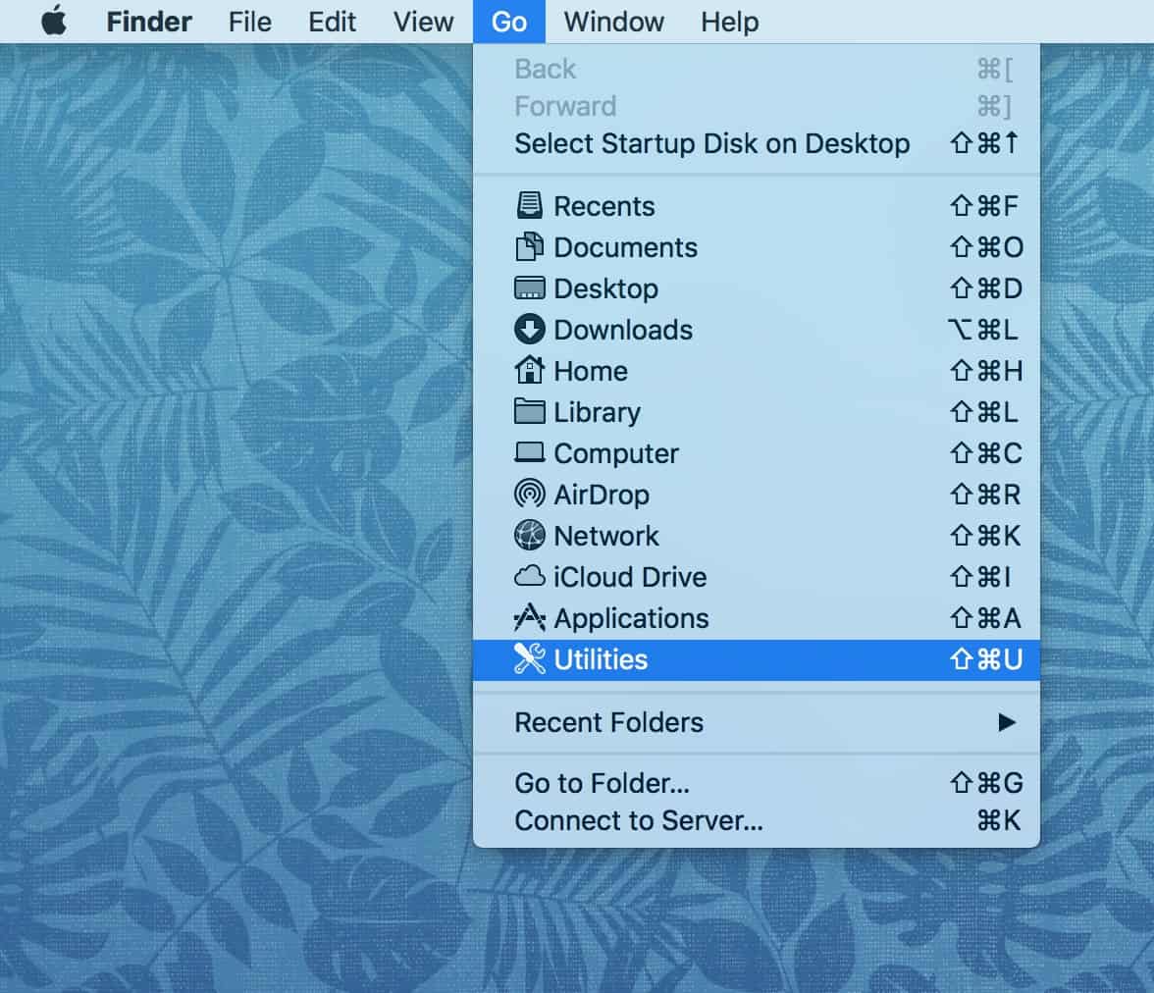
Task: Open the File menu
Action: click(x=249, y=22)
